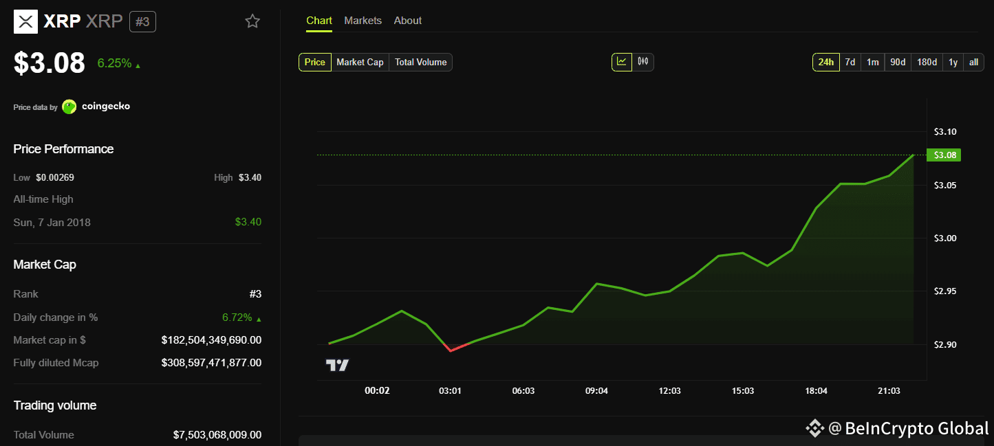
Task: Click the 18:04 time axis label
Action: 816,390
